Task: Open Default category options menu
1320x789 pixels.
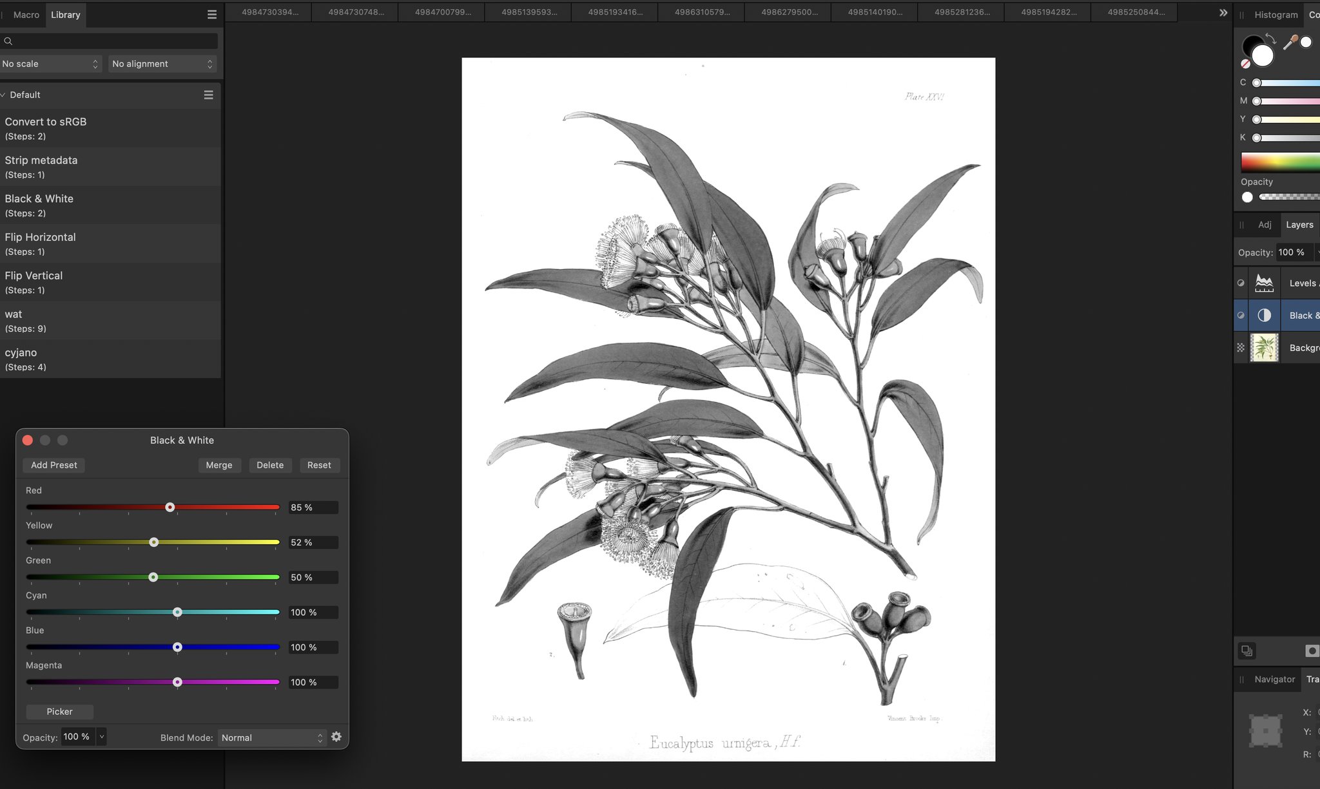Action: point(208,95)
